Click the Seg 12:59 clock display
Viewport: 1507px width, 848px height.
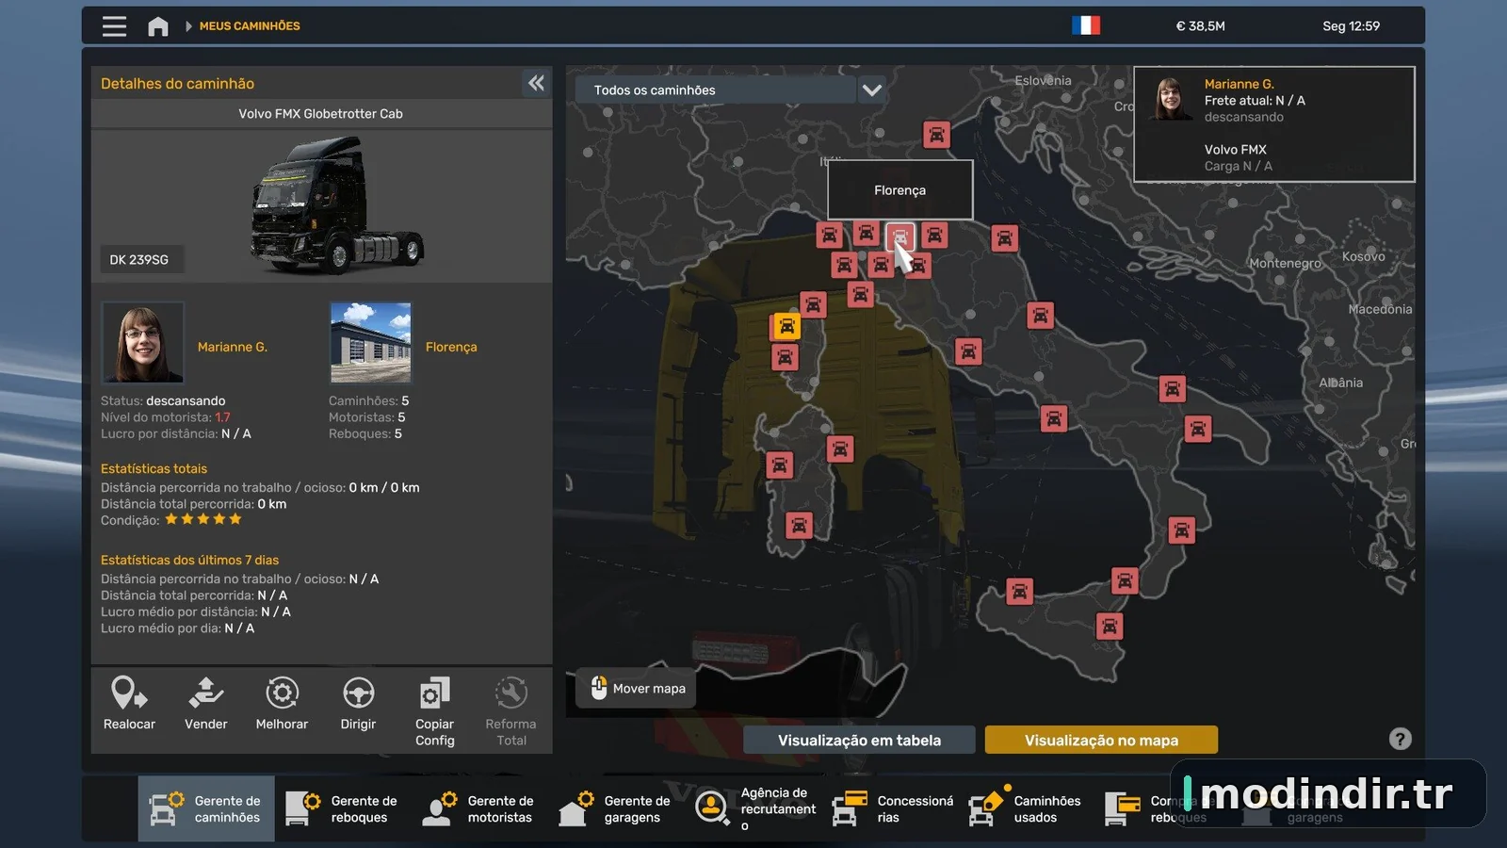[x=1351, y=26]
